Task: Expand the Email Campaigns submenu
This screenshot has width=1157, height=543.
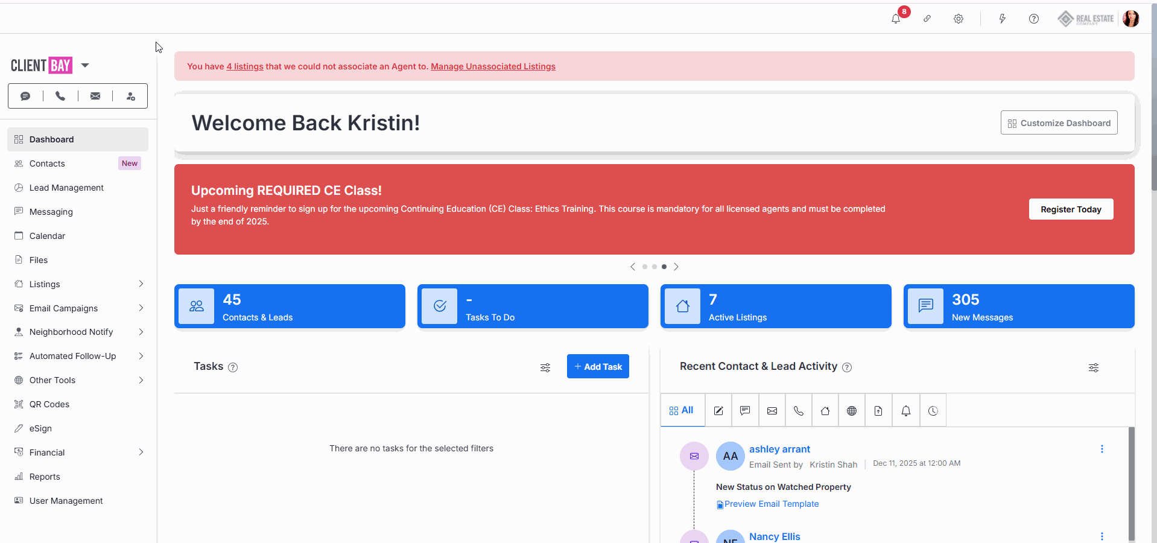Action: point(141,308)
